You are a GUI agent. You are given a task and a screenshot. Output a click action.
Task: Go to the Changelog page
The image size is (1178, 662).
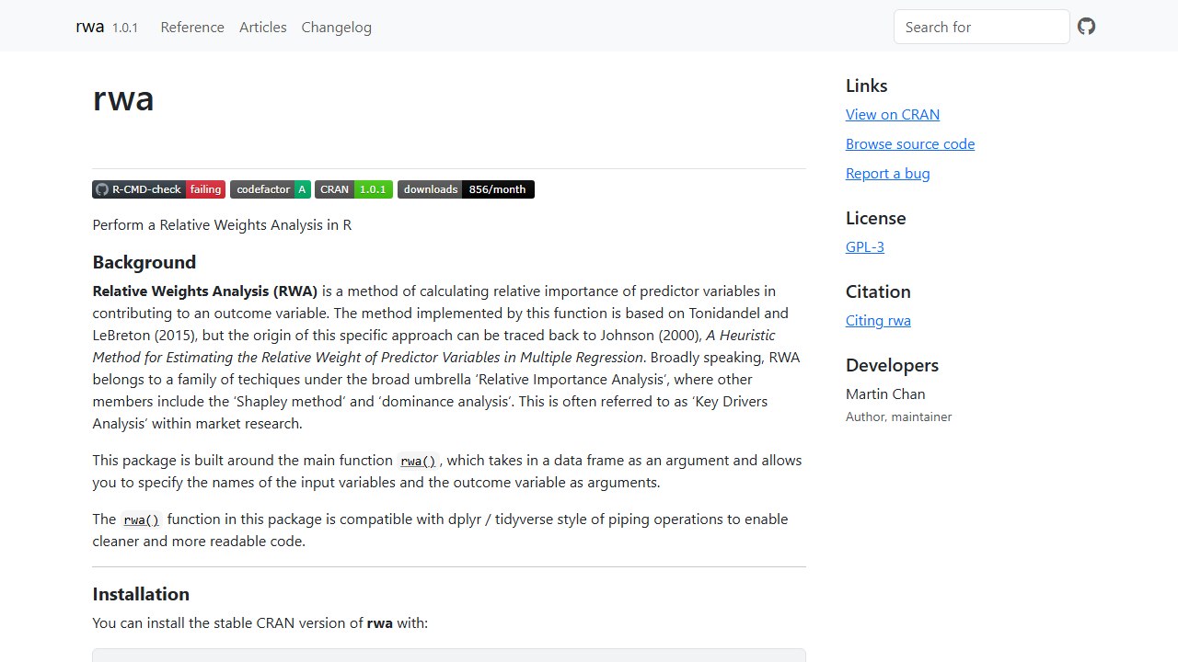337,27
